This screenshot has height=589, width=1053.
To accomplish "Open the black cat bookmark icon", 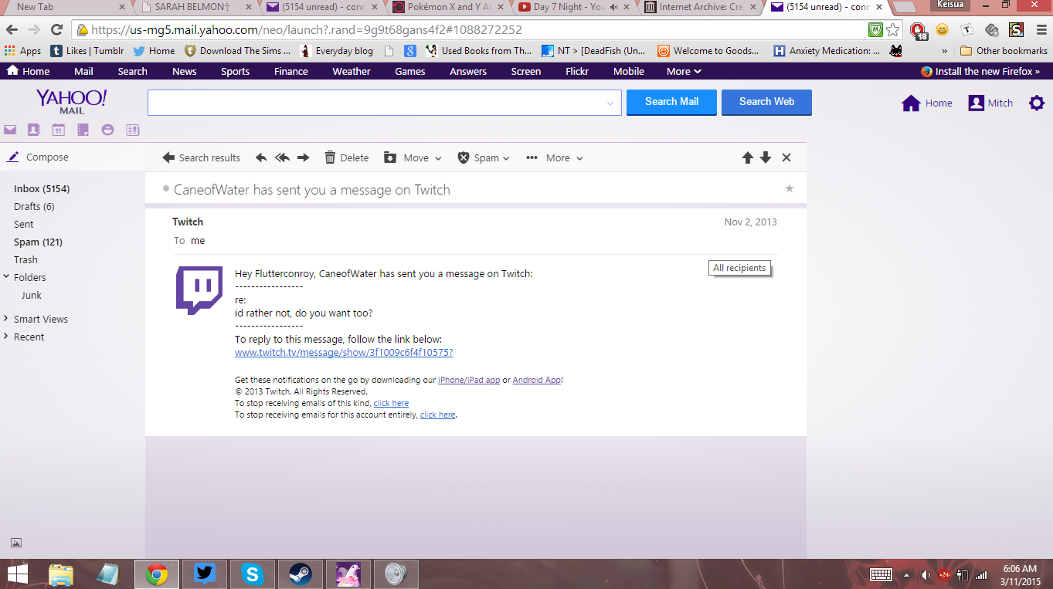I will [895, 51].
